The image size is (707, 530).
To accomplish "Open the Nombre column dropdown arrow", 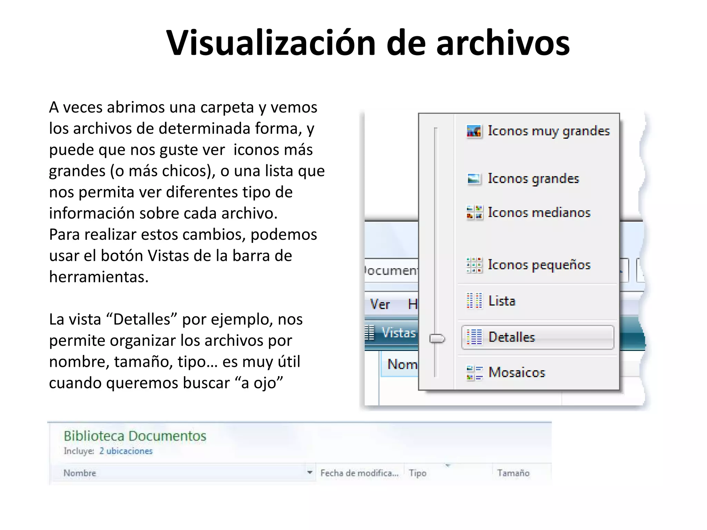I will (x=310, y=473).
